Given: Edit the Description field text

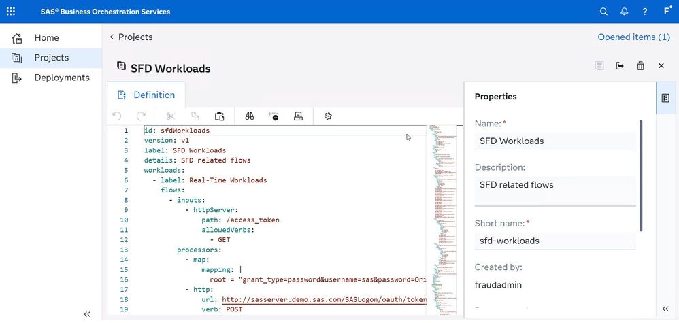Looking at the screenshot, I should pyautogui.click(x=555, y=191).
